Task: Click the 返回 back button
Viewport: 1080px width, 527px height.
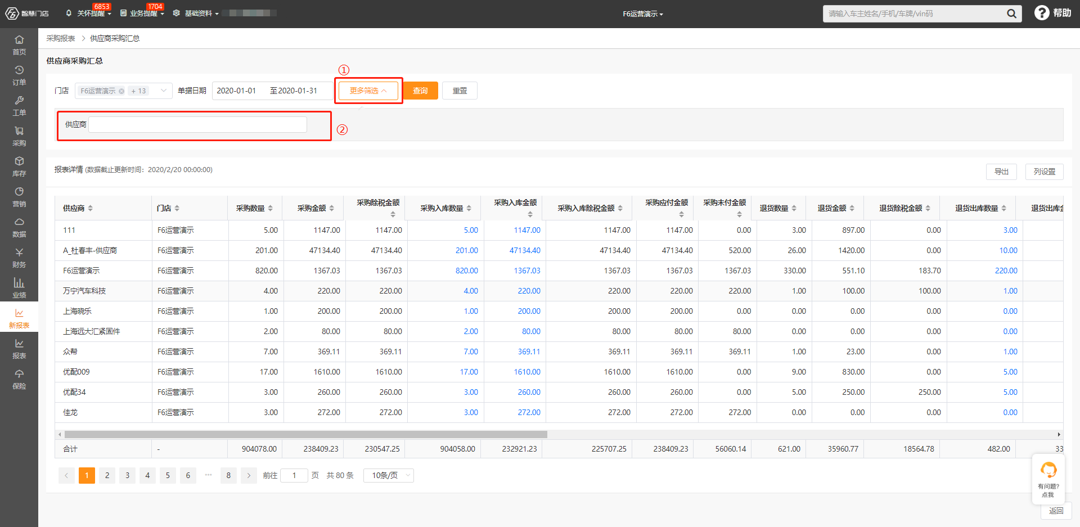Action: coord(1056,511)
